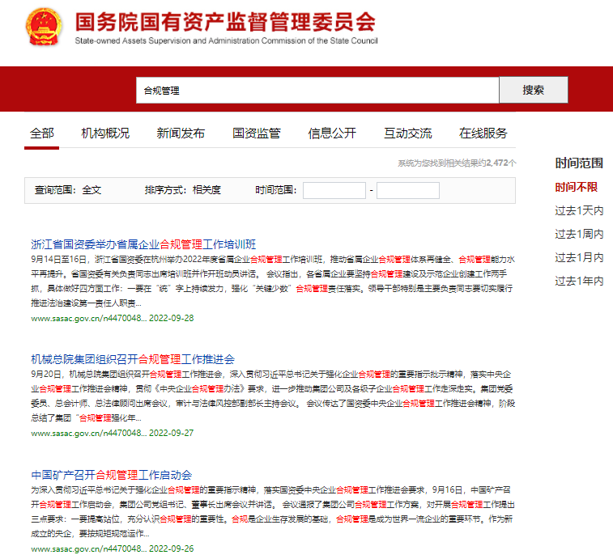Viewport: 613px width, 559px height.
Task: Open result 中国矿产召开合规管理工作启动会
Action: [111, 474]
